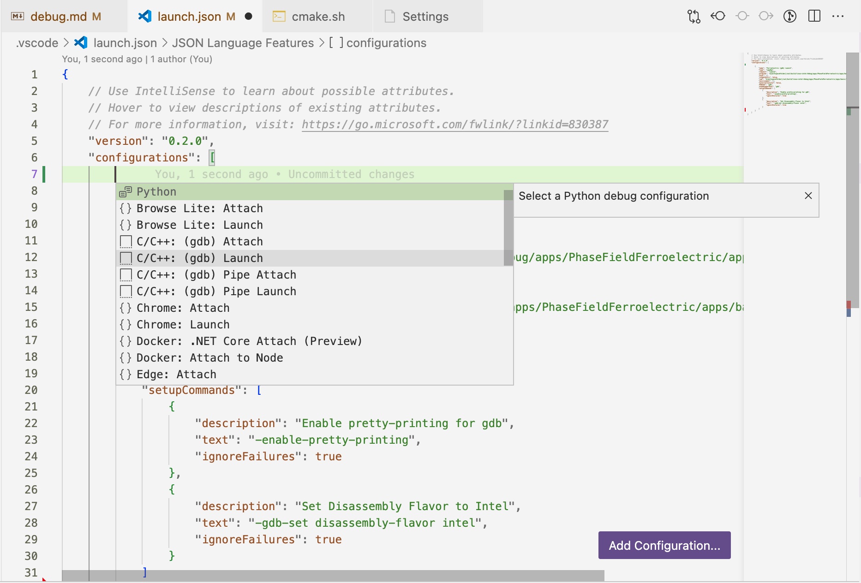Switch to the Settings tab
This screenshot has width=861, height=583.
tap(425, 17)
